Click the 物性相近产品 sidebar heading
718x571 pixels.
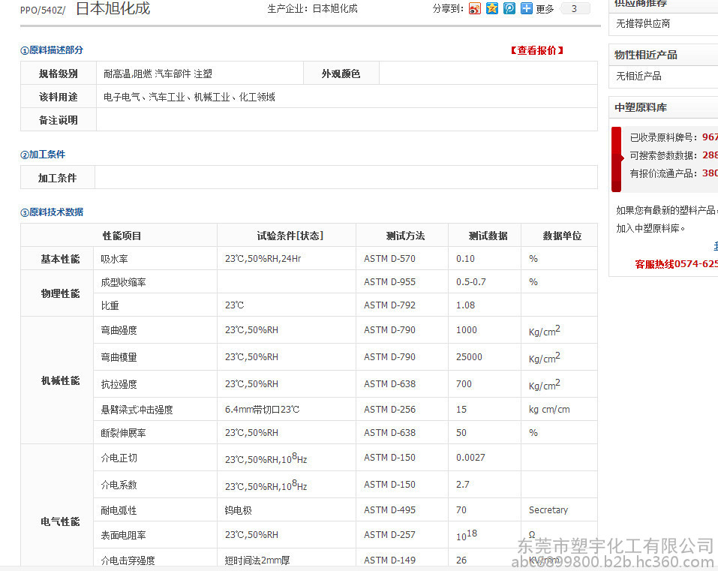click(x=646, y=55)
